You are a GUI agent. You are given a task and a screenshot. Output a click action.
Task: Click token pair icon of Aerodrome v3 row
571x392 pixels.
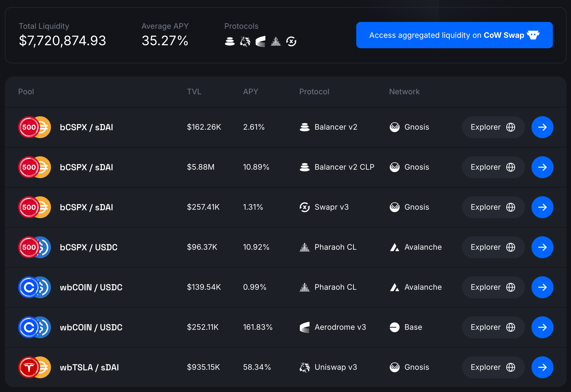[x=35, y=327]
